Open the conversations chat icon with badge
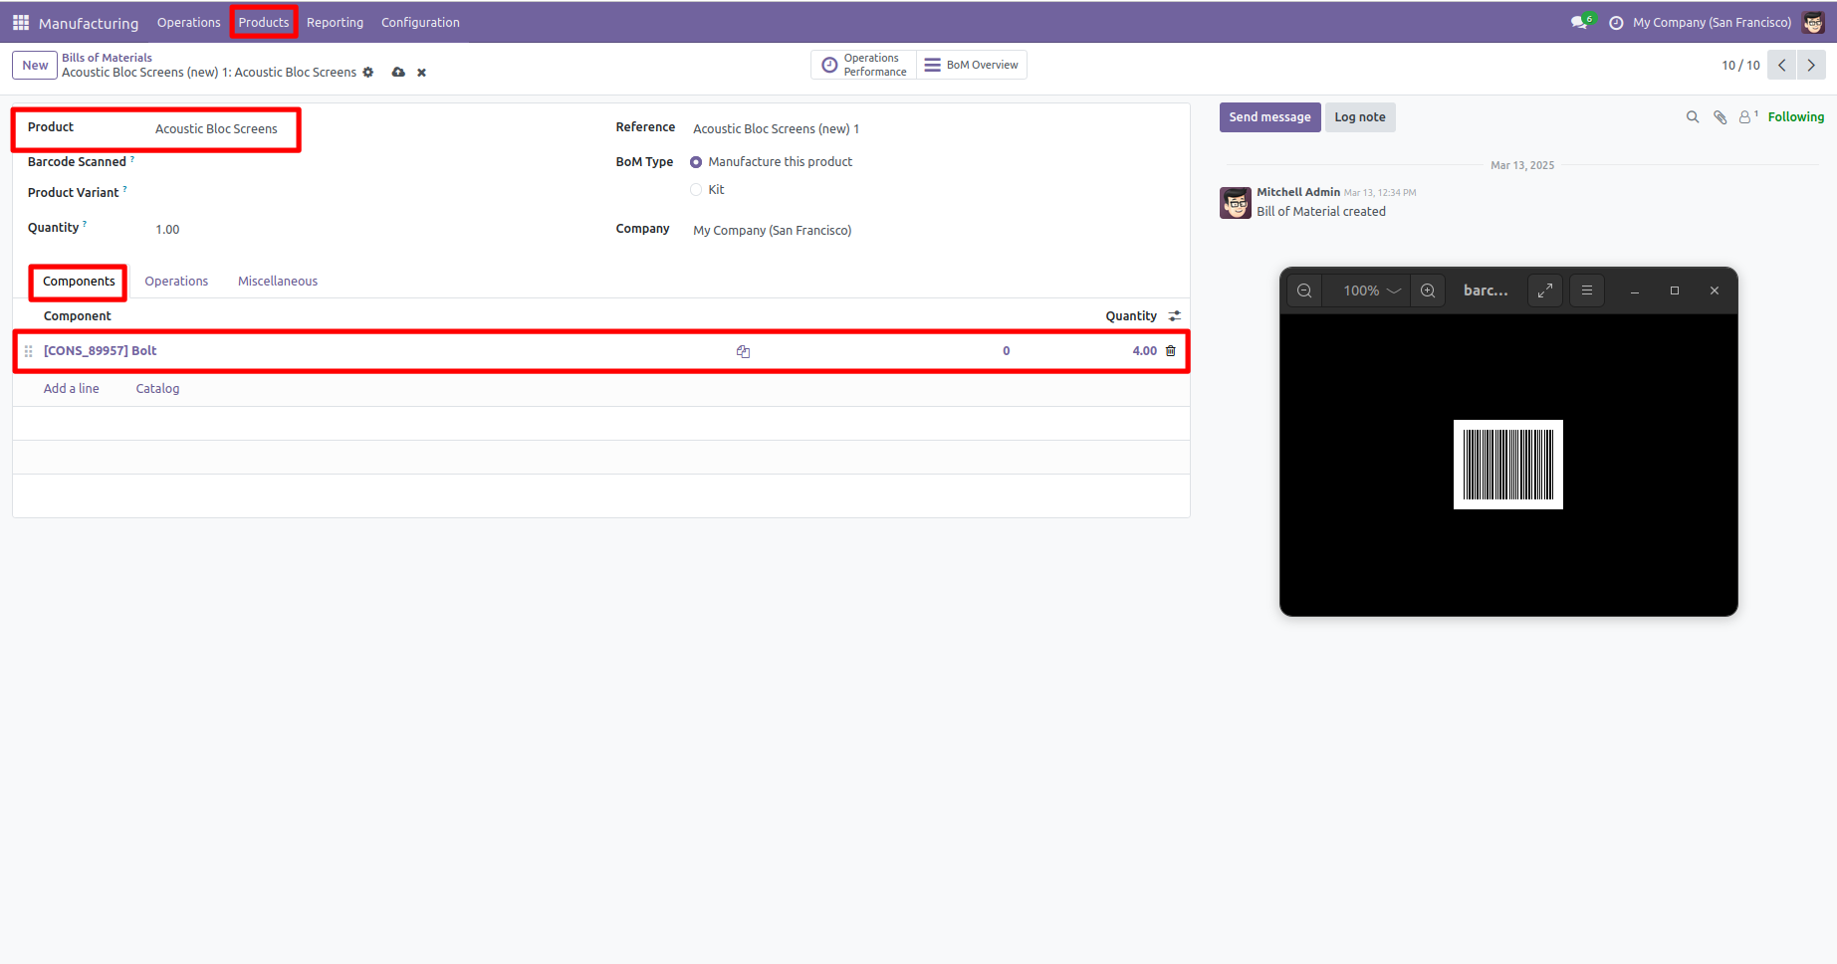This screenshot has width=1837, height=964. pyautogui.click(x=1581, y=22)
